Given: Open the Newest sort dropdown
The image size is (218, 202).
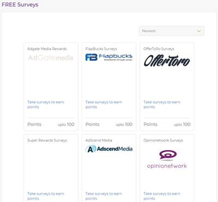Looking at the screenshot, I should coord(171,31).
